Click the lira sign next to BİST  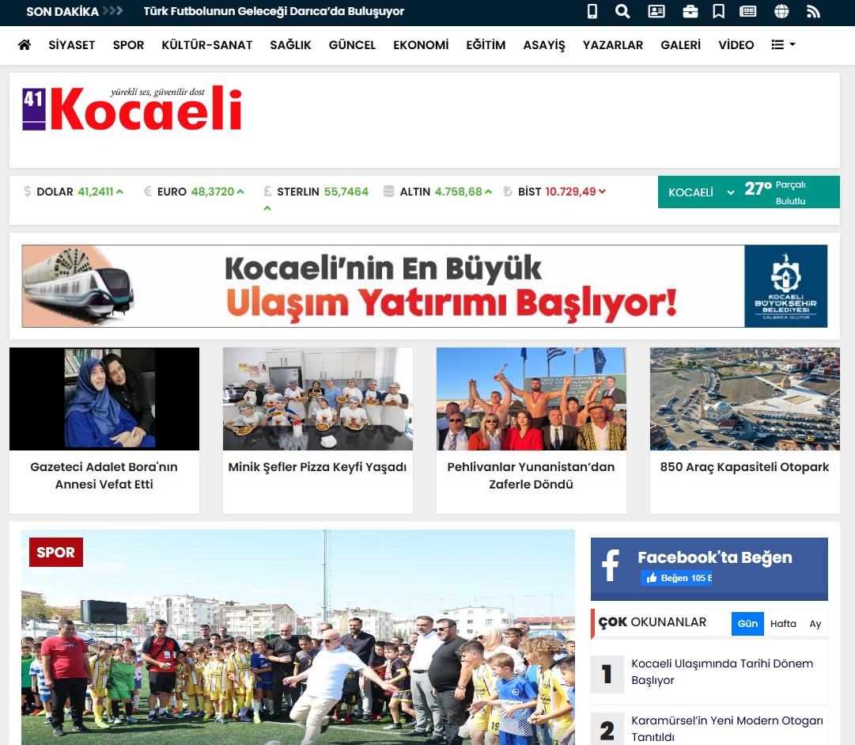point(508,192)
